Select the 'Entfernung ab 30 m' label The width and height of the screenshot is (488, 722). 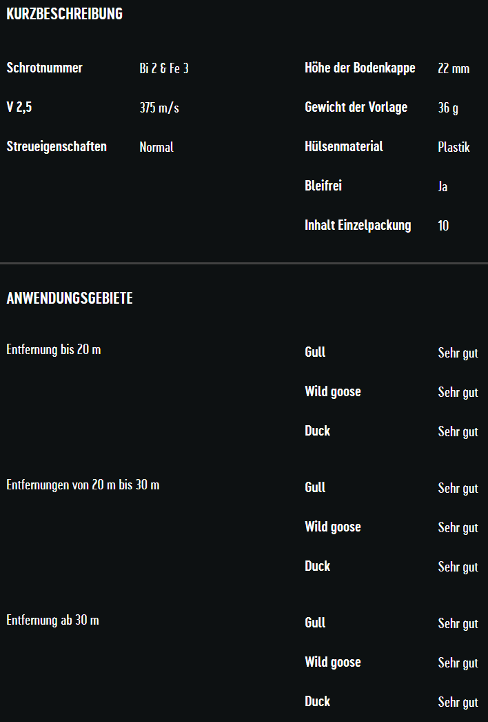tap(52, 620)
